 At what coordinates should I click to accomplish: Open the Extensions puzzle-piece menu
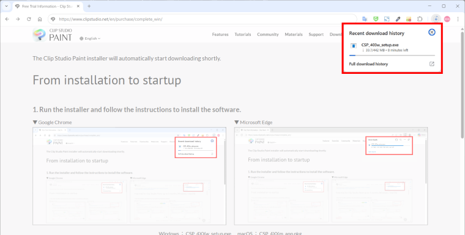click(420, 19)
